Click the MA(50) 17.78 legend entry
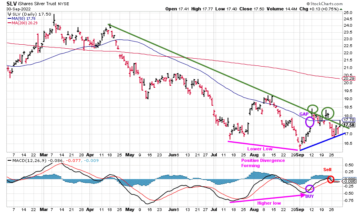 tap(22, 19)
